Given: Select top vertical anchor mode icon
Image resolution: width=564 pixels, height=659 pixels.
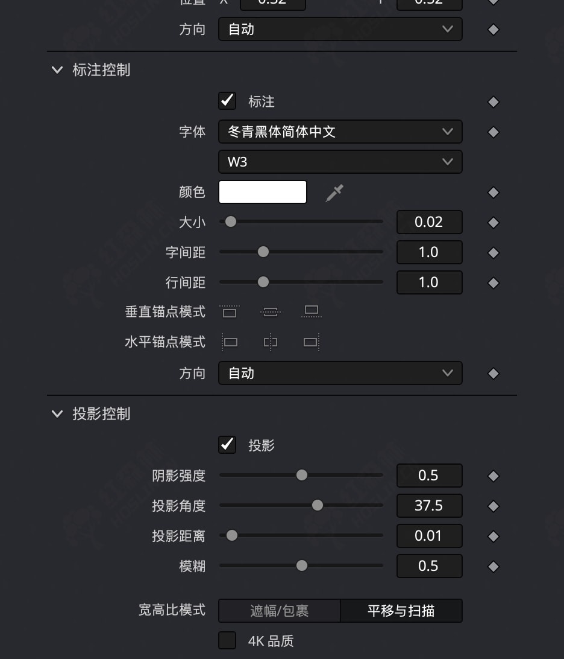Looking at the screenshot, I should click(230, 312).
